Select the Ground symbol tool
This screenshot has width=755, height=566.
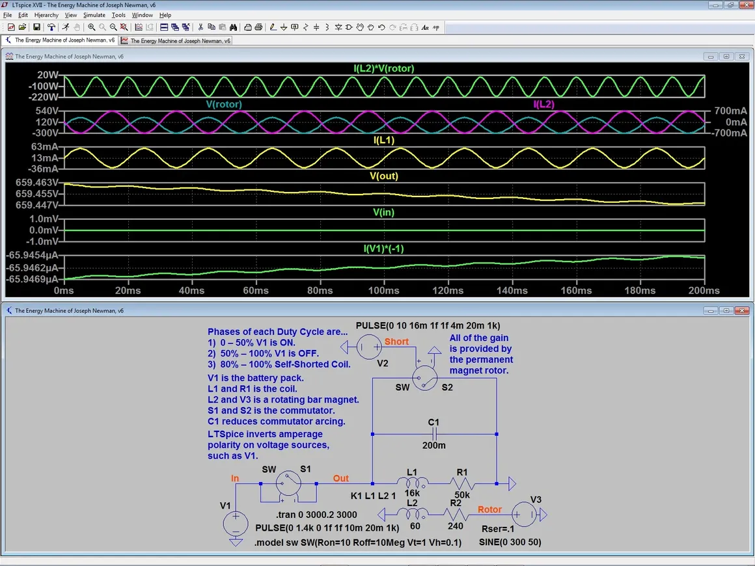pos(284,27)
